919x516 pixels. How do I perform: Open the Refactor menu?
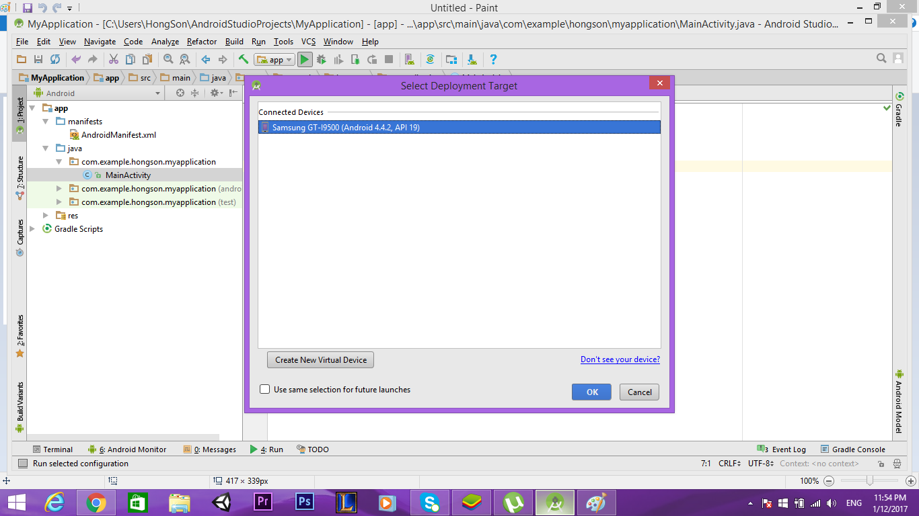pyautogui.click(x=202, y=42)
